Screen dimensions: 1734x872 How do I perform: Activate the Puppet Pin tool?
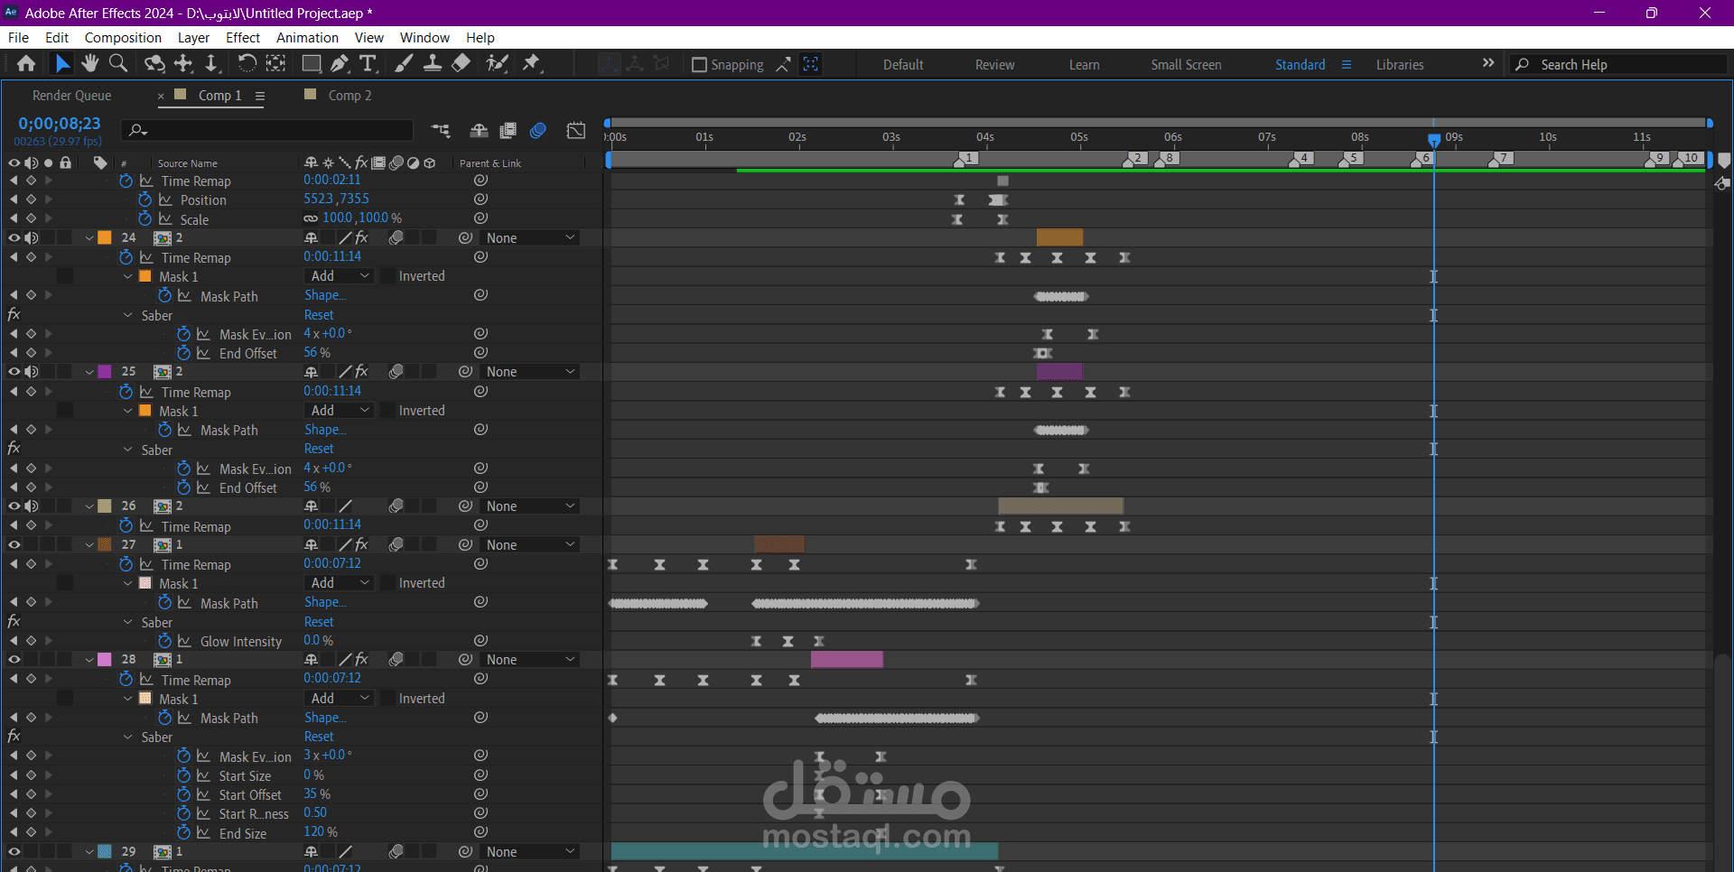pyautogui.click(x=532, y=63)
